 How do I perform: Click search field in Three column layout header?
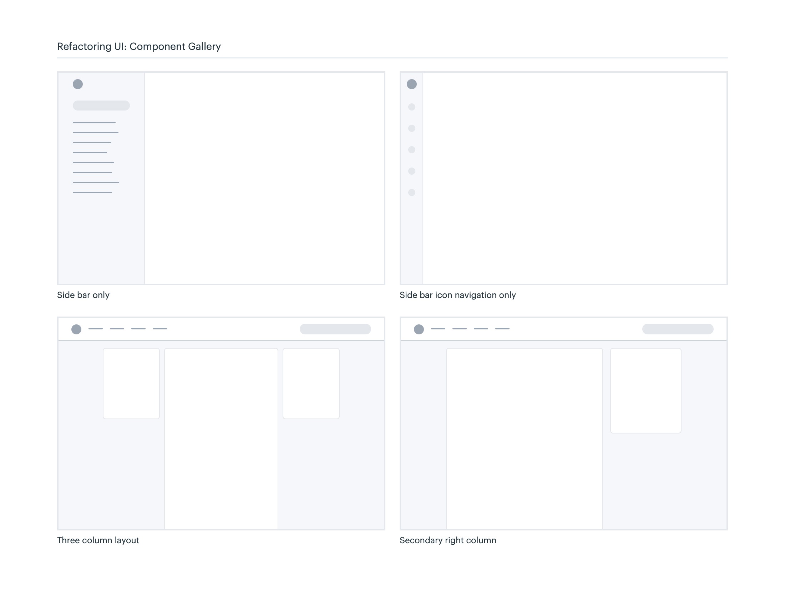pyautogui.click(x=335, y=329)
